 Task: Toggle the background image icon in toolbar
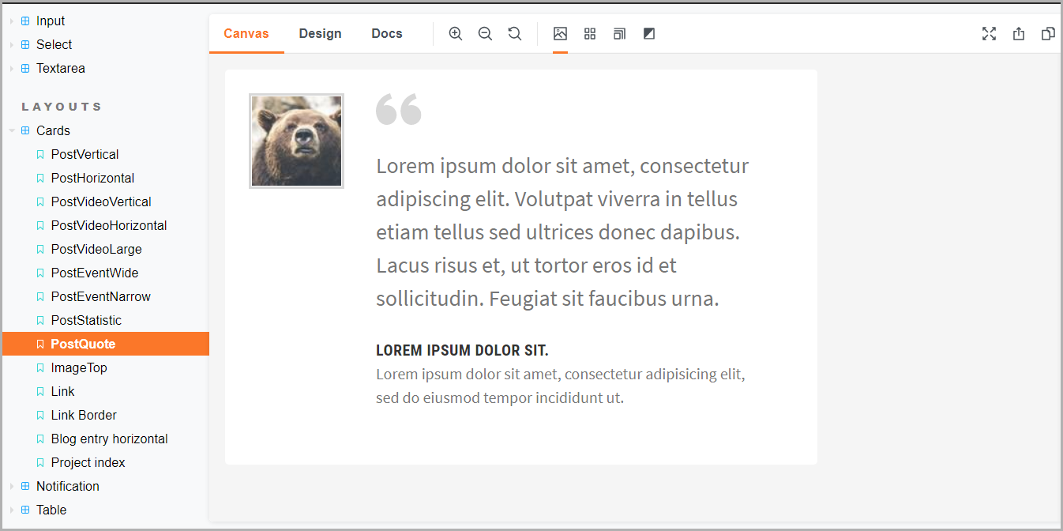pyautogui.click(x=561, y=34)
